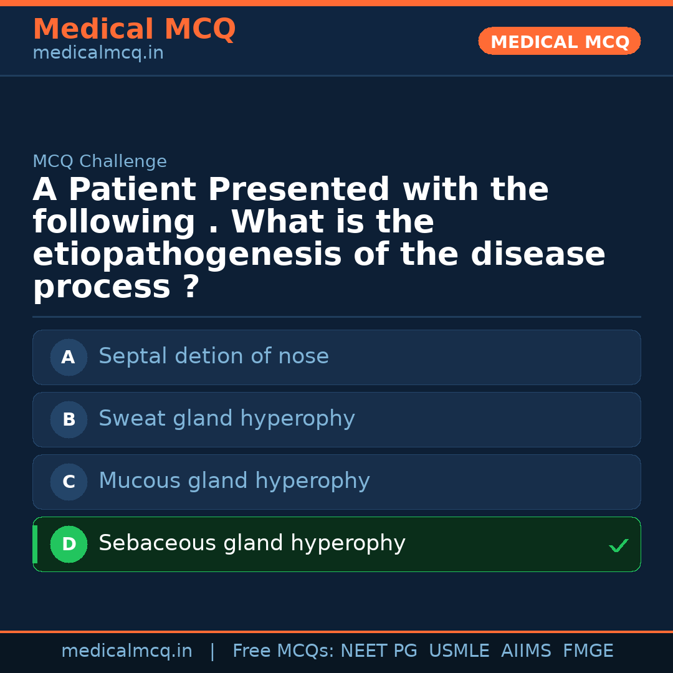This screenshot has width=673, height=673.
Task: Click the green checkmark icon
Action: 618,545
